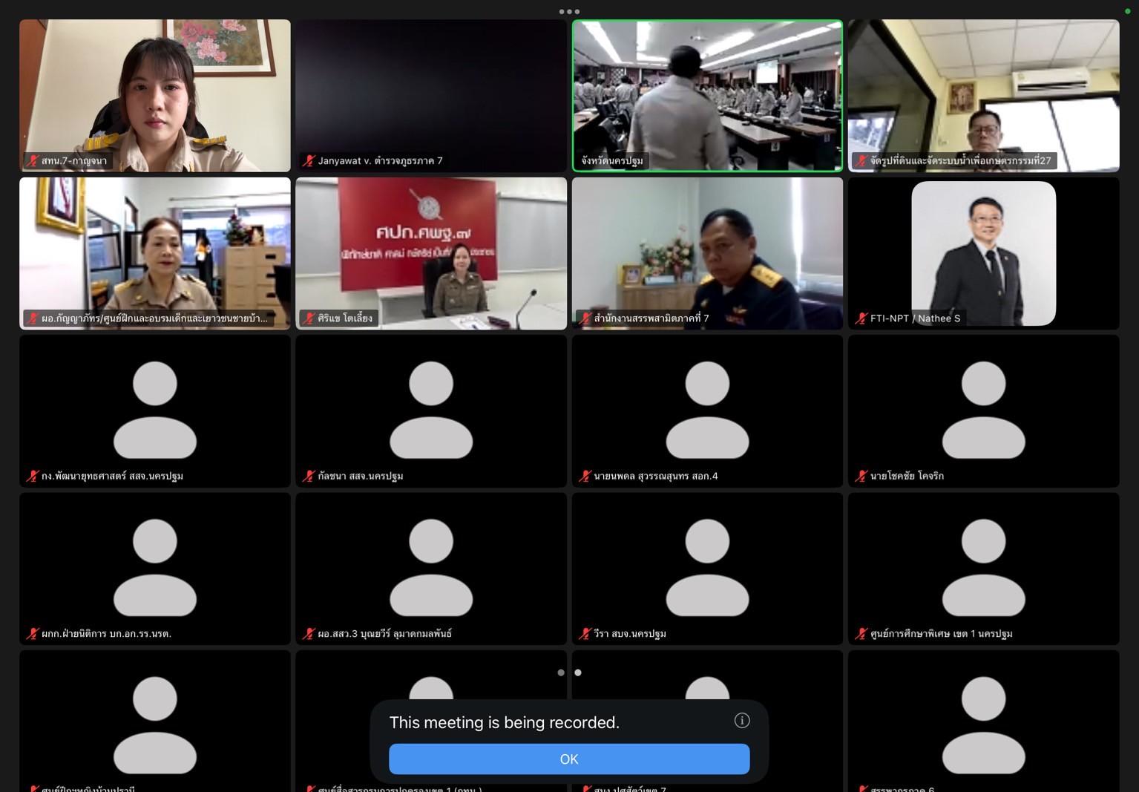Click OK on the recording notice
The image size is (1139, 792).
568,759
